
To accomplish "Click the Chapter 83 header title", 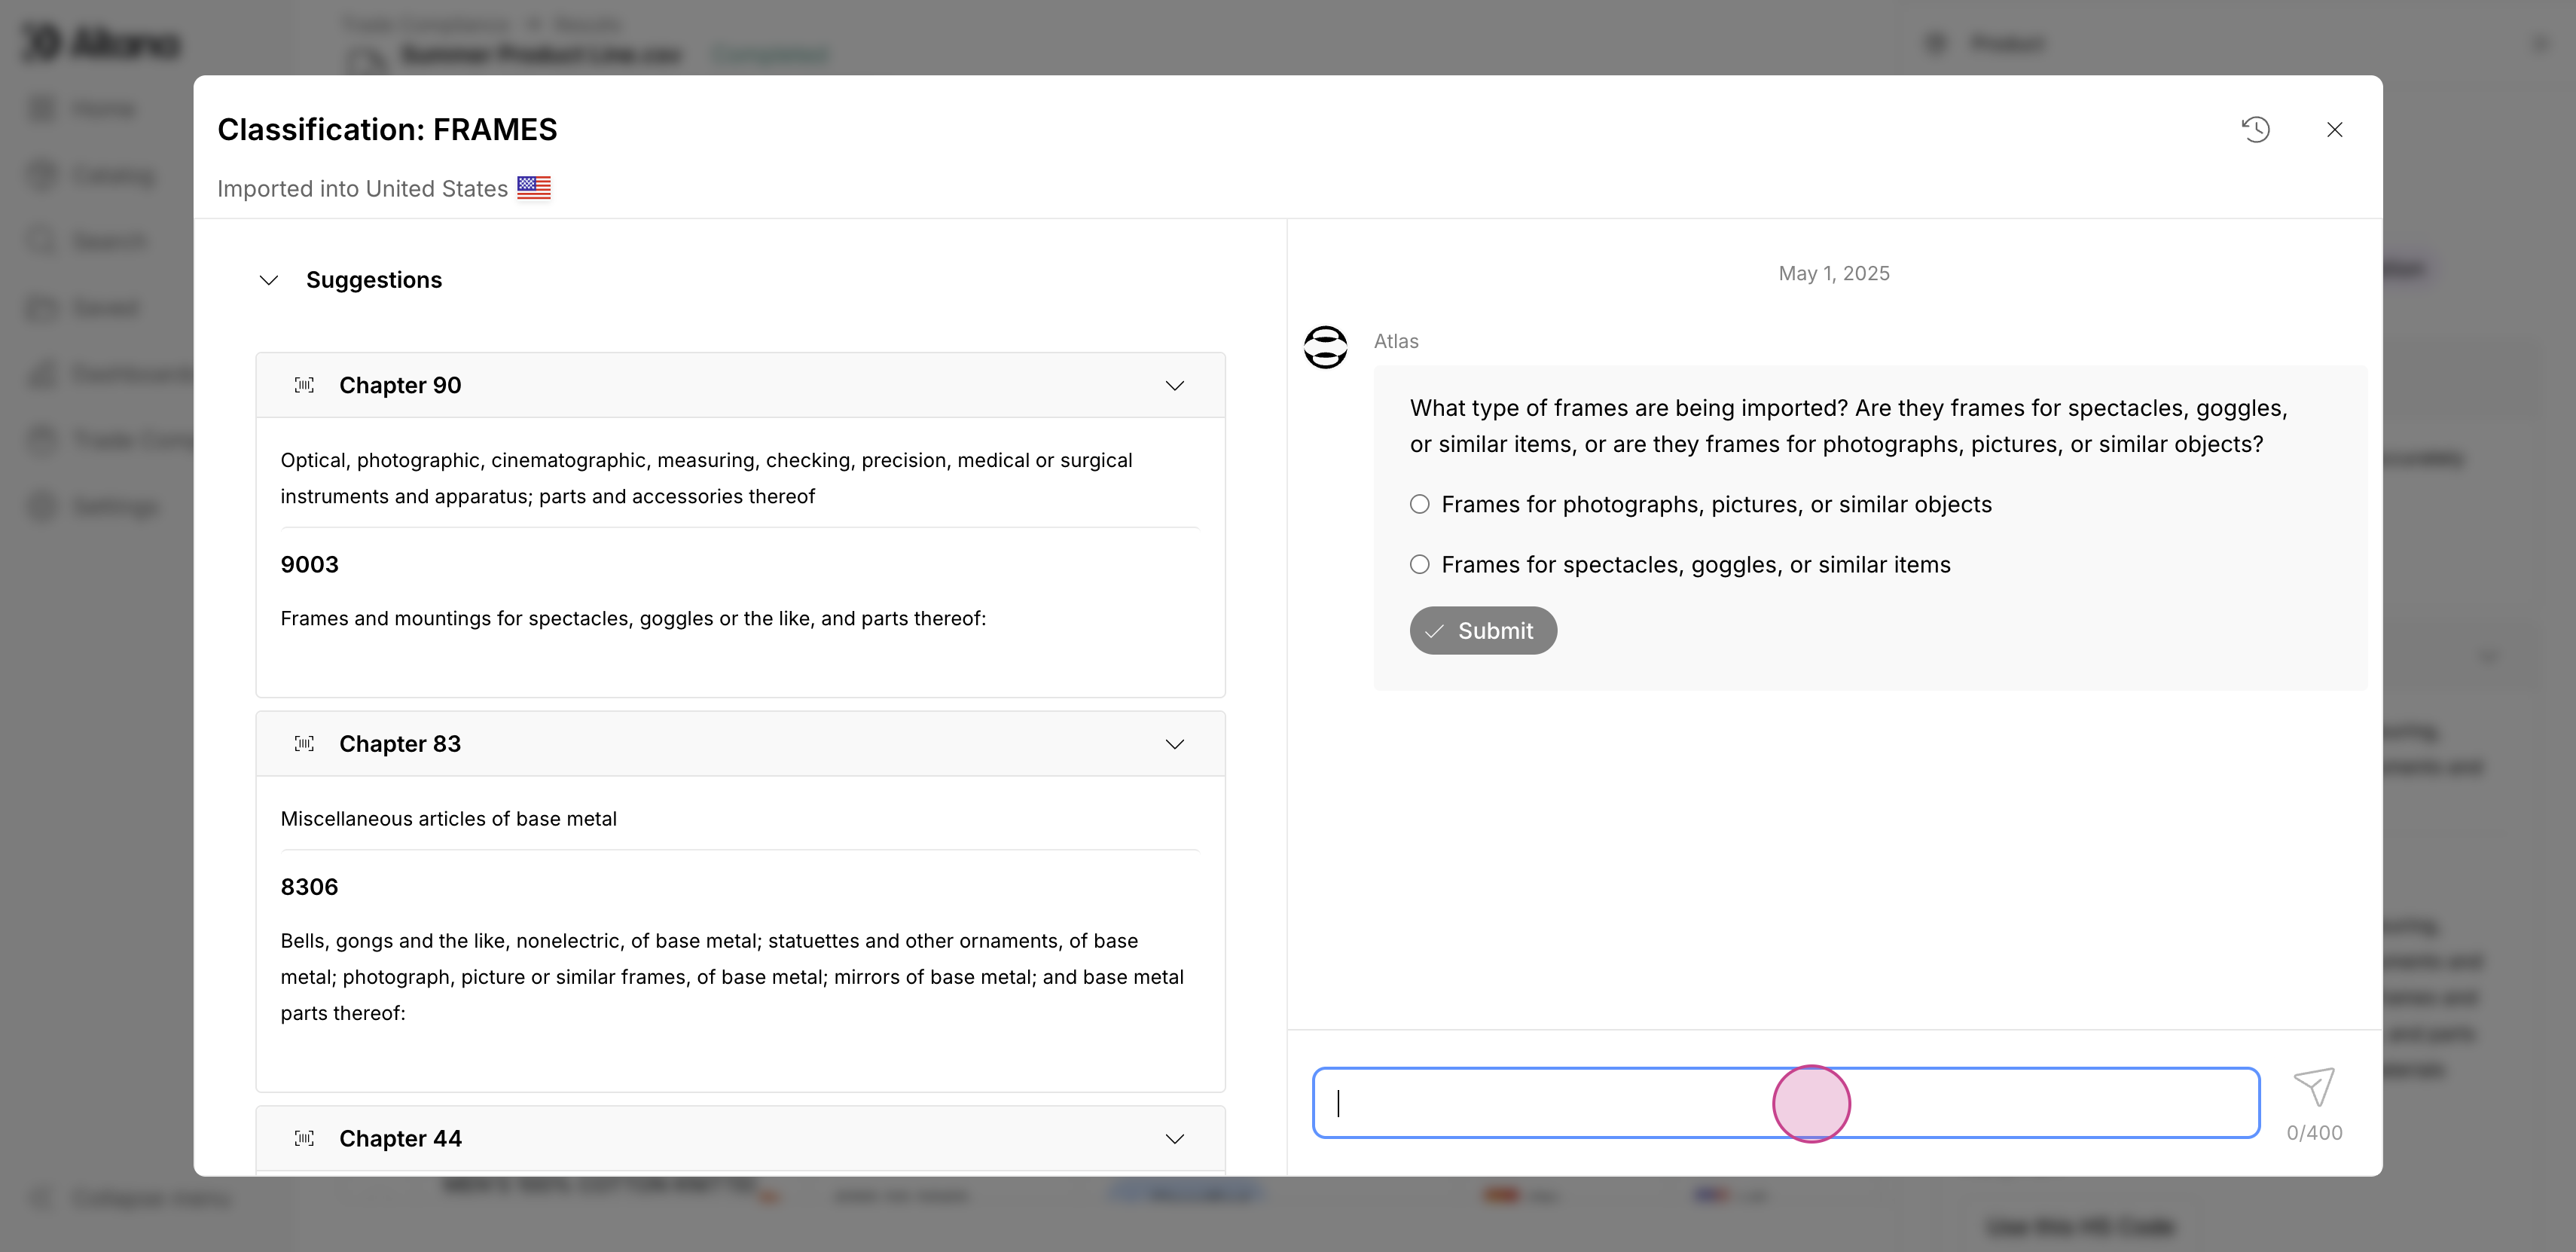I will [x=400, y=744].
